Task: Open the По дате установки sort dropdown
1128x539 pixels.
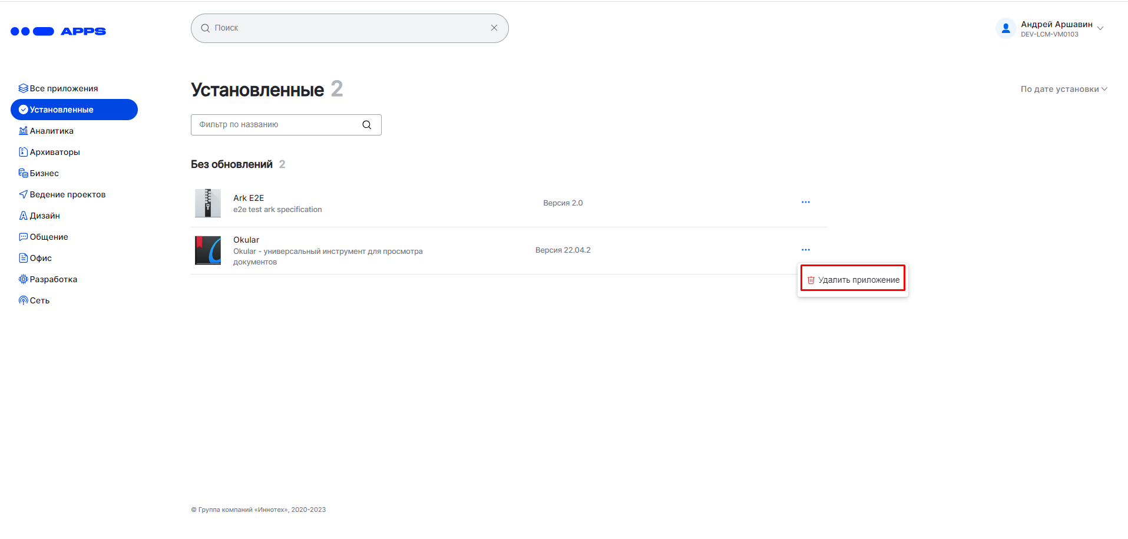Action: click(x=1063, y=89)
